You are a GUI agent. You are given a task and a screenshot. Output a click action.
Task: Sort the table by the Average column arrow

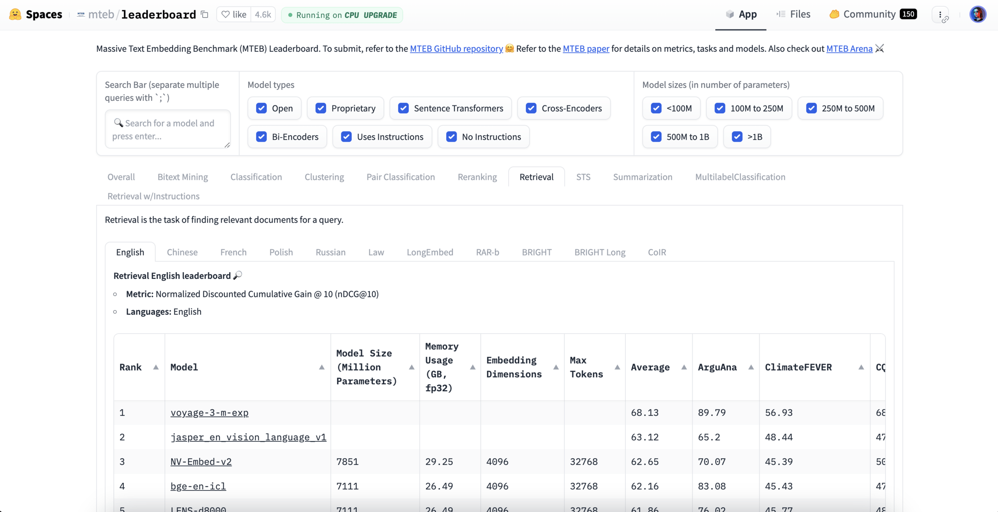(x=684, y=367)
